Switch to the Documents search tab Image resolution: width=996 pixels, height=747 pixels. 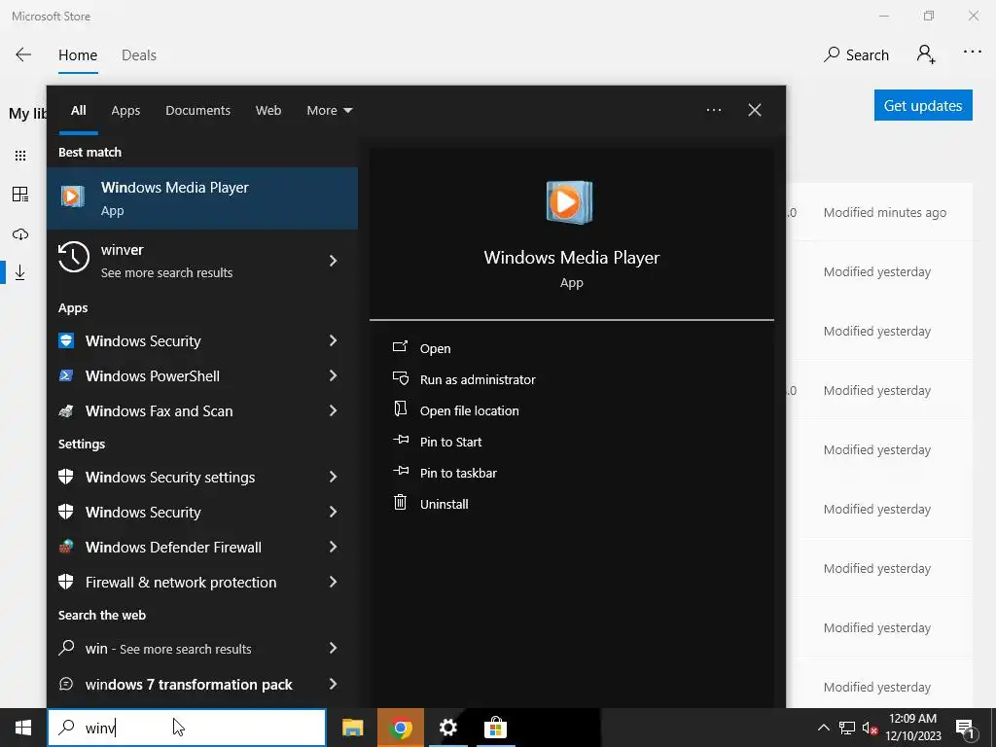(198, 111)
